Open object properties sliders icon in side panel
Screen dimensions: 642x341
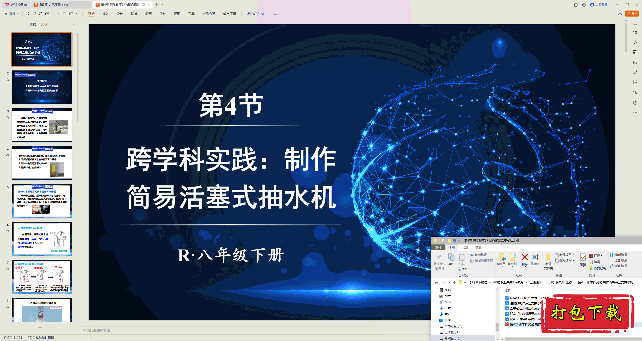[x=635, y=32]
